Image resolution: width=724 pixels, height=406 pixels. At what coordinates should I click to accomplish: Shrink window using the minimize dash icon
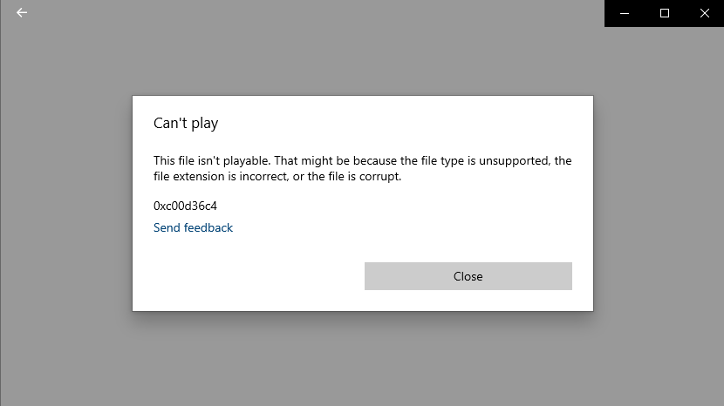tap(625, 13)
